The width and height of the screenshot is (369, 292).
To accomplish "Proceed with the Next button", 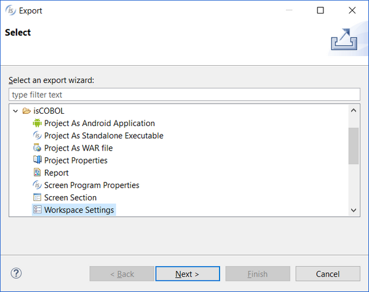I will tap(188, 274).
